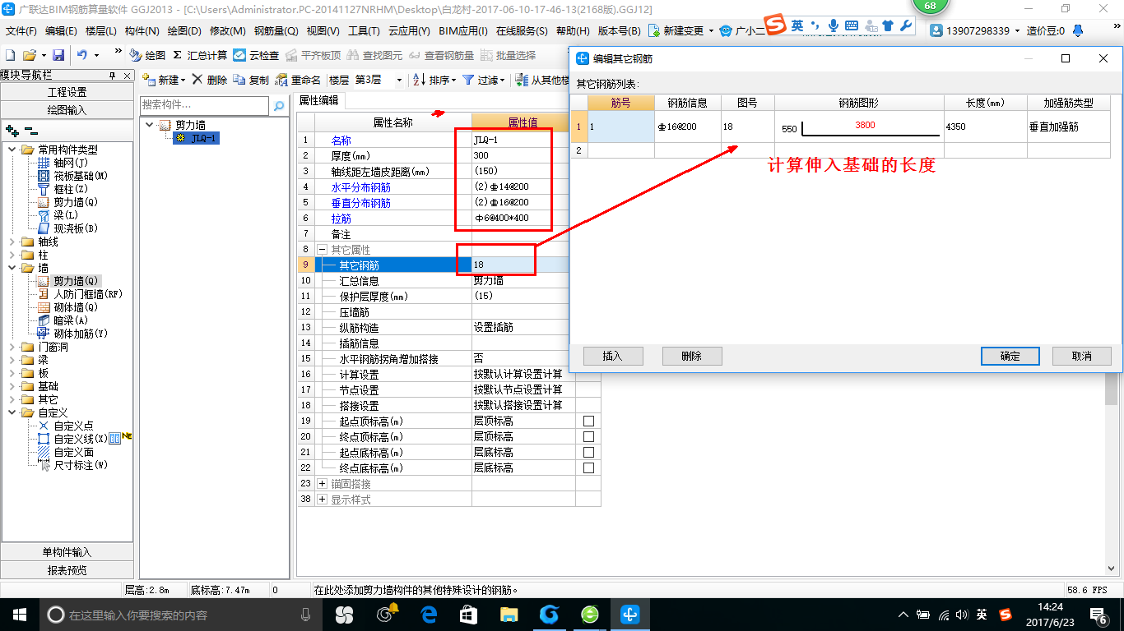This screenshot has height=631, width=1124.
Task: Click 删除 in the 编辑其它钢筋 dialog
Action: coord(692,356)
